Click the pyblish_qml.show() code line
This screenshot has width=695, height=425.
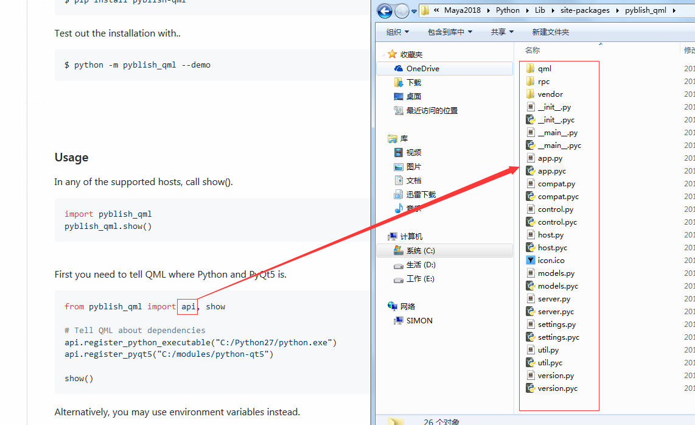pos(108,227)
